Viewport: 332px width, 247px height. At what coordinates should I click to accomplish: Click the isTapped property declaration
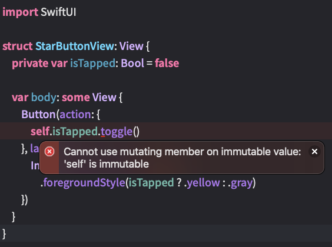[93, 64]
